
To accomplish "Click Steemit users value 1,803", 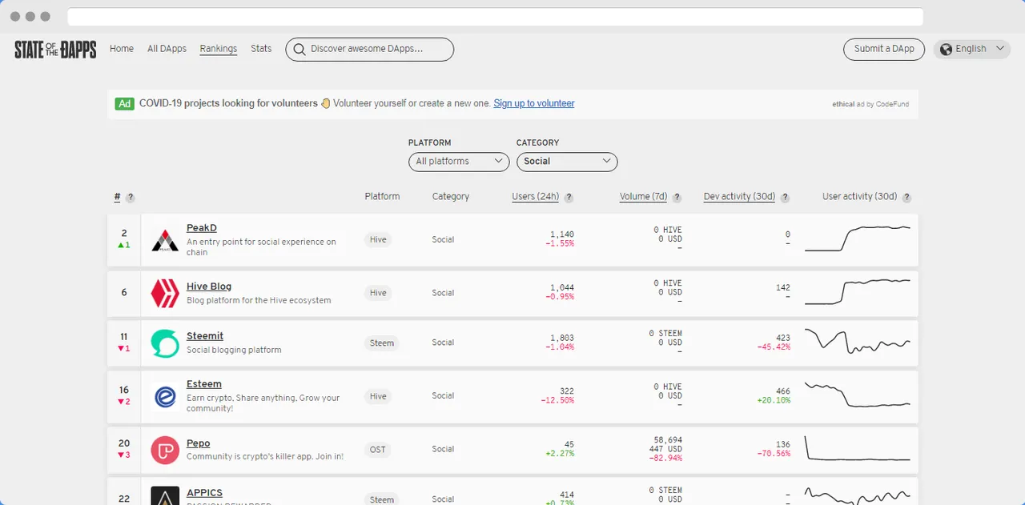I will [562, 338].
